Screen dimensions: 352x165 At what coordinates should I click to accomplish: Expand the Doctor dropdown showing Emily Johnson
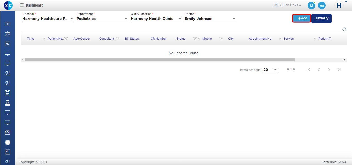coord(234,19)
